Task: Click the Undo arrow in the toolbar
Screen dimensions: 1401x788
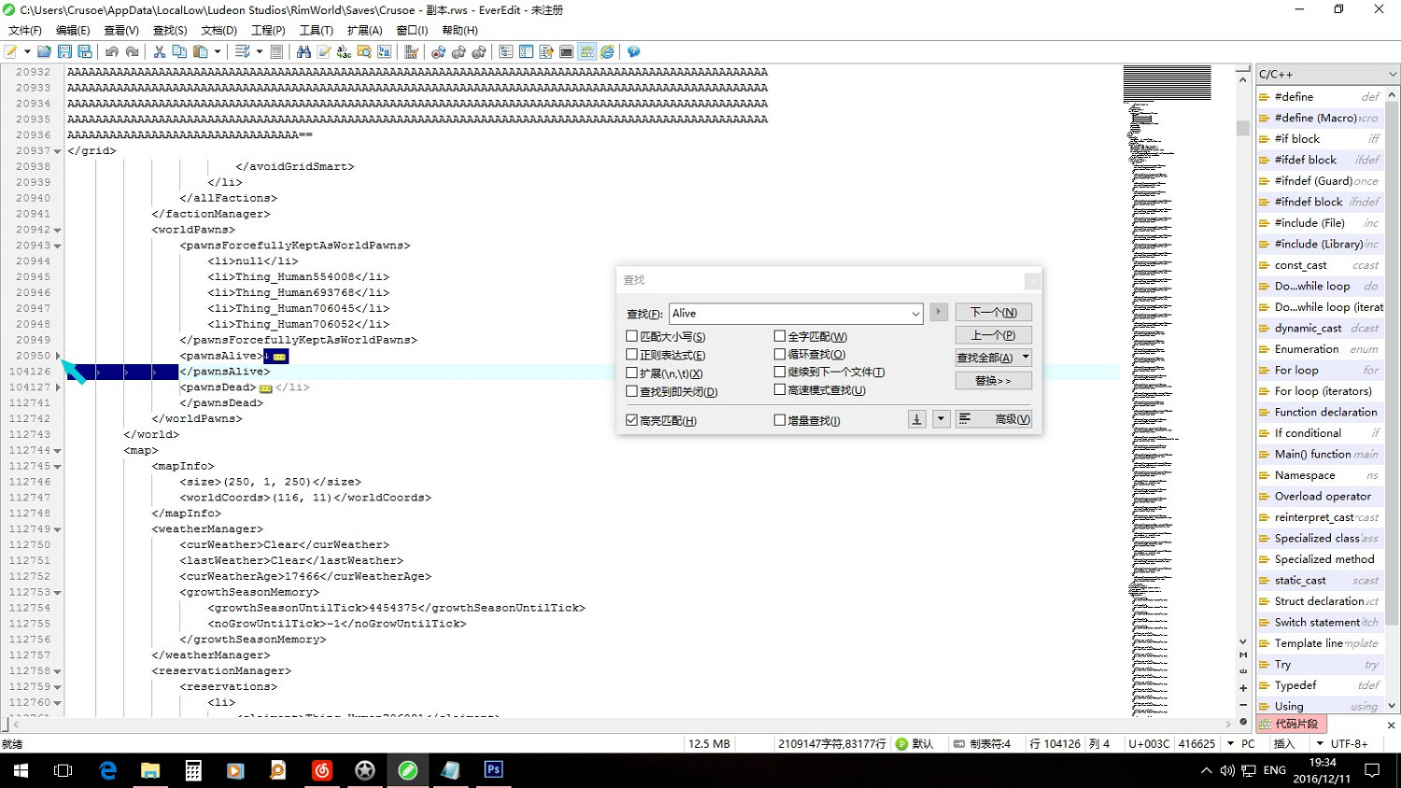Action: (x=112, y=52)
